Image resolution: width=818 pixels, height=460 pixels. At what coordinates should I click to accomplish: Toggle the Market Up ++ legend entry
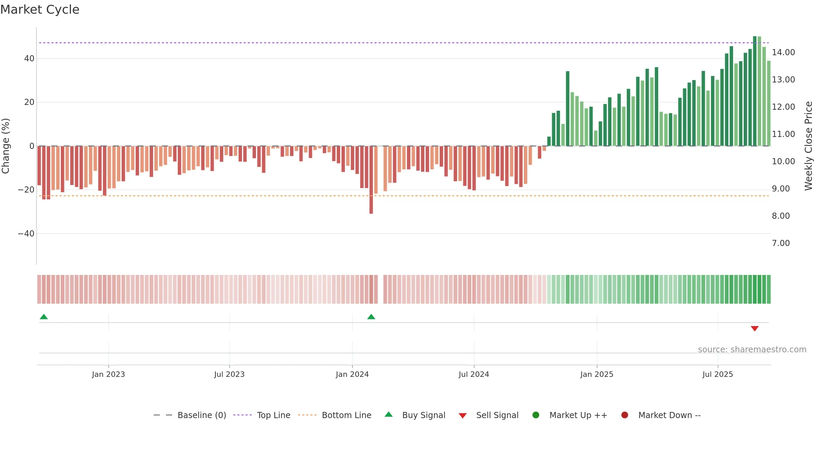pyautogui.click(x=570, y=415)
